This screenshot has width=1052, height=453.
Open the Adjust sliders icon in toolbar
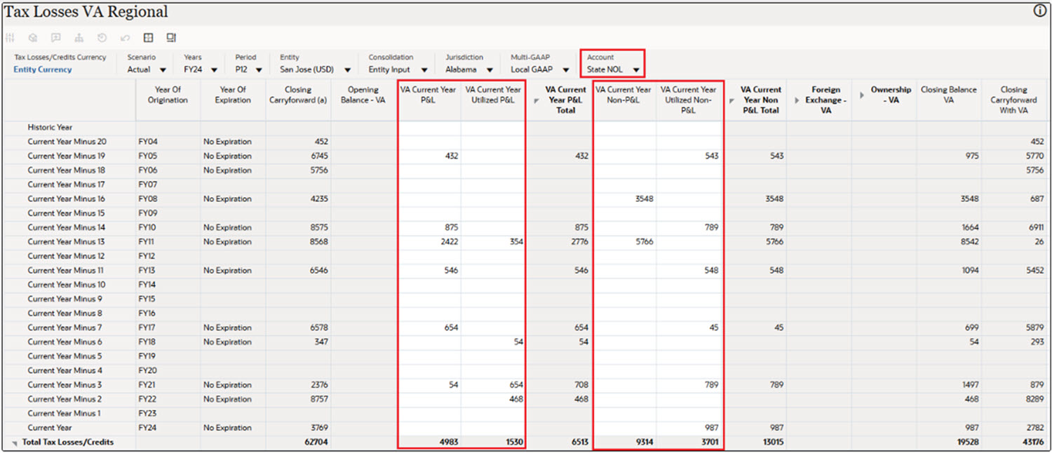(x=10, y=38)
